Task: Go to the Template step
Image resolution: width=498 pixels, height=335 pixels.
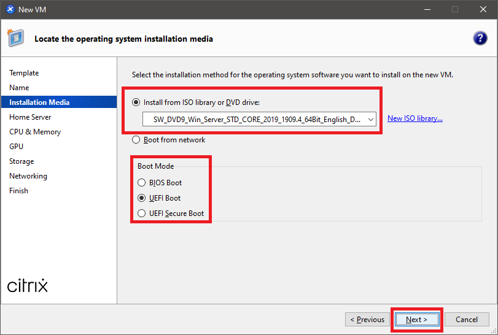Action: pyautogui.click(x=24, y=73)
